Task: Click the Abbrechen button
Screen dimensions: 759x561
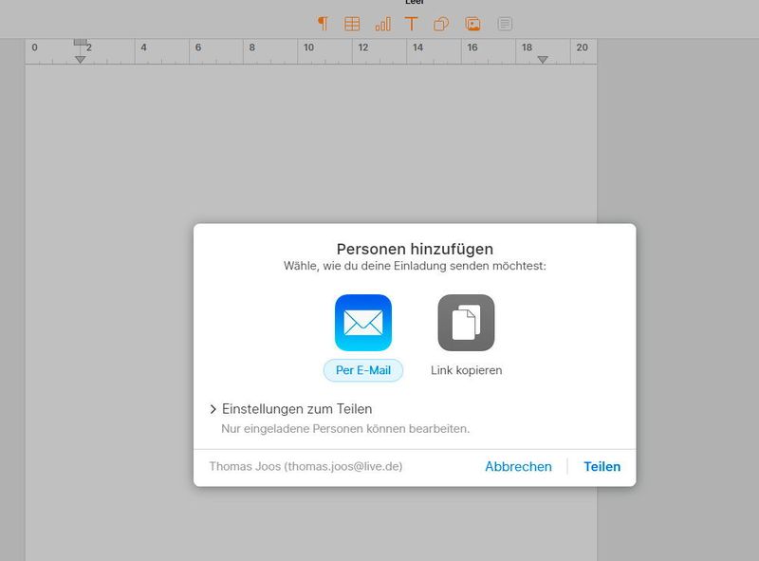Action: coord(518,466)
